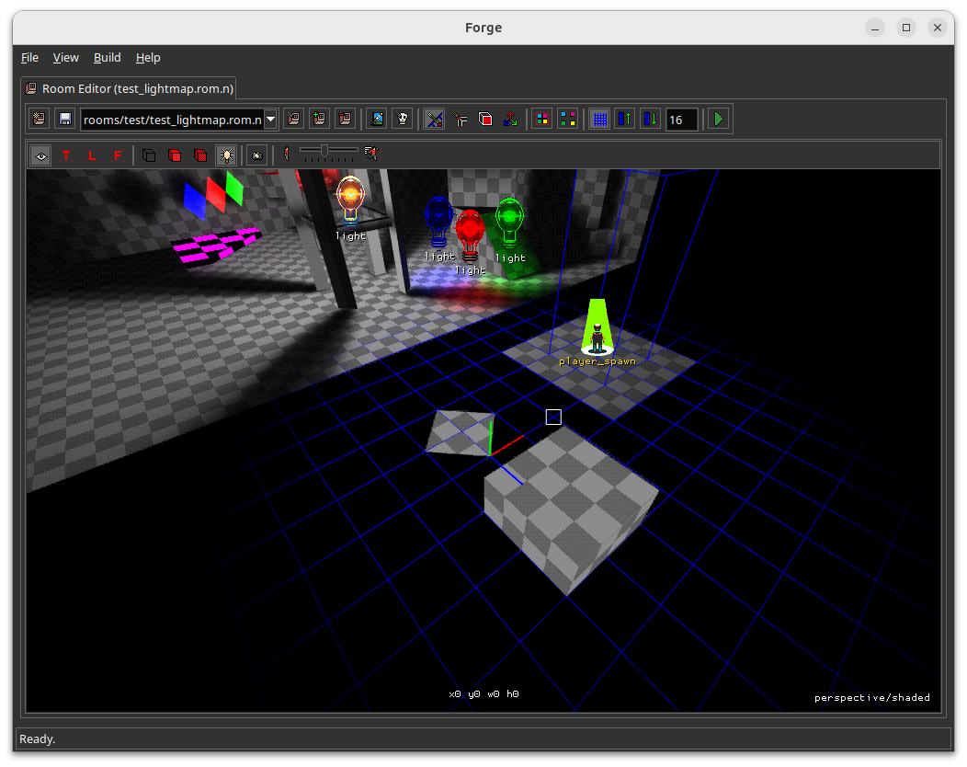This screenshot has height=767, width=967.
Task: Toggle the eye view visibility button
Action: point(41,155)
